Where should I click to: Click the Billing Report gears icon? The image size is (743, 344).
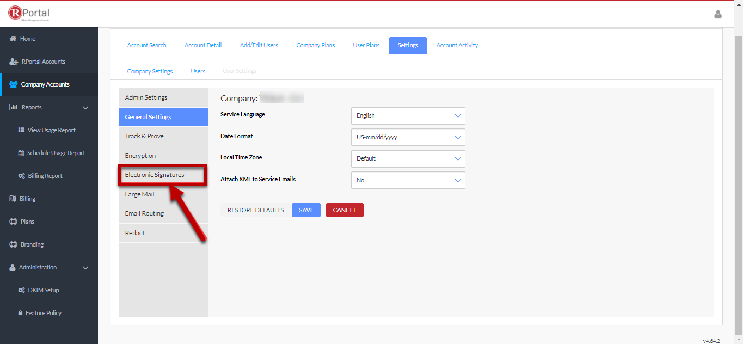(21, 176)
